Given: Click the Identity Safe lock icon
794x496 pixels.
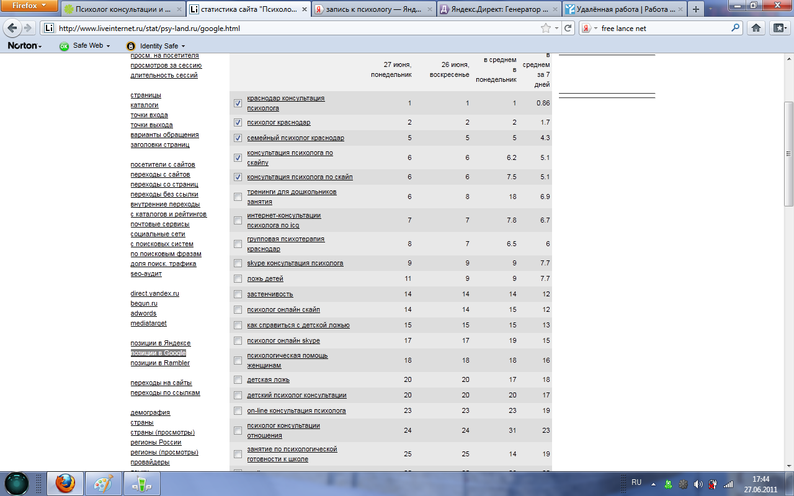Looking at the screenshot, I should tap(130, 46).
